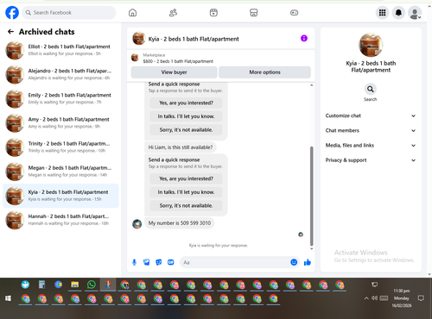Expand the Customize chat section

[x=371, y=116]
